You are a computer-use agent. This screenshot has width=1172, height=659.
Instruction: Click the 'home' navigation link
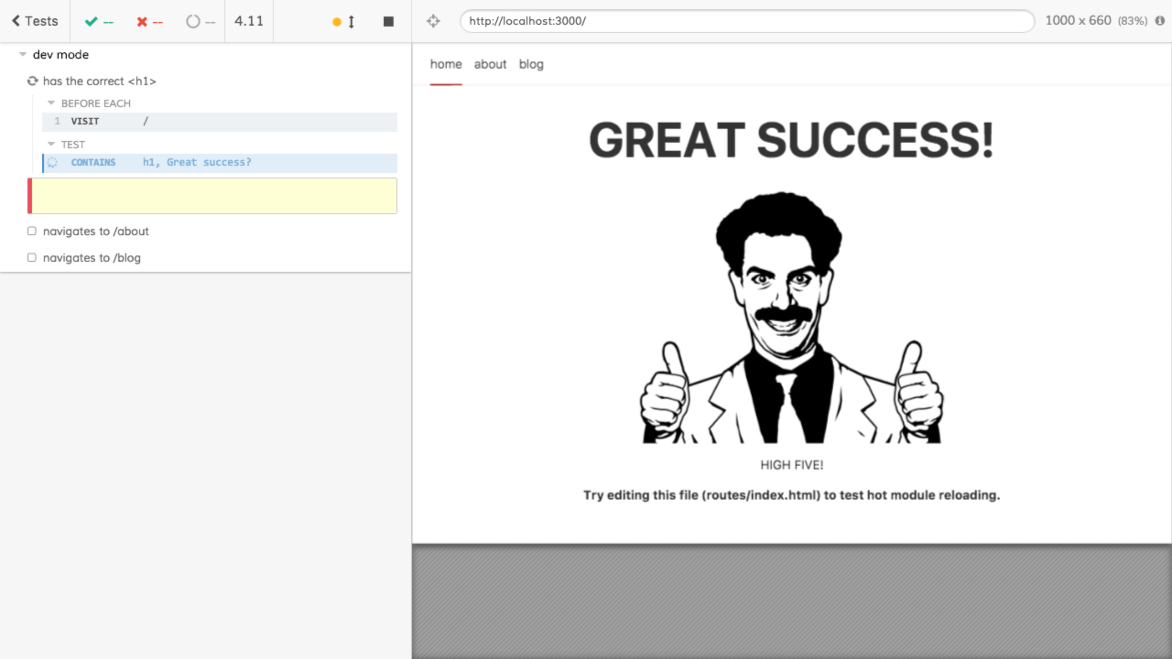446,65
